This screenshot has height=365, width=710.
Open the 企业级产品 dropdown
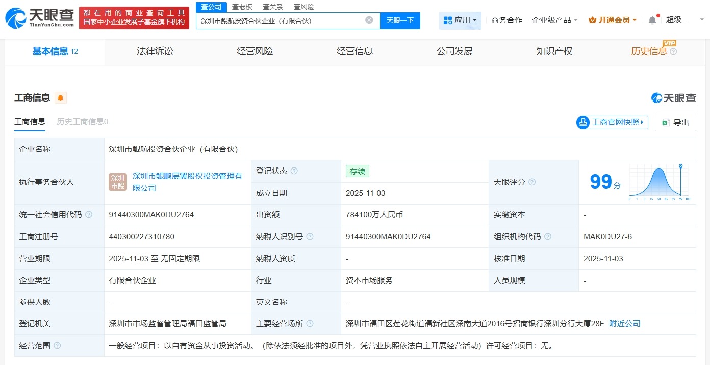[554, 19]
